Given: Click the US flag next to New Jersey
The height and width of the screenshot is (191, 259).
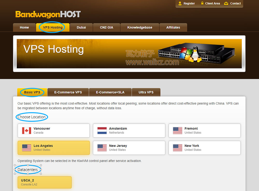Looking at the screenshot, I should point(102,148).
